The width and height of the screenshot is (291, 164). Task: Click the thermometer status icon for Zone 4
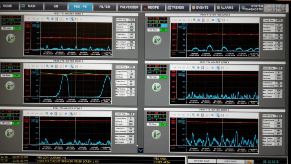[x=157, y=87]
